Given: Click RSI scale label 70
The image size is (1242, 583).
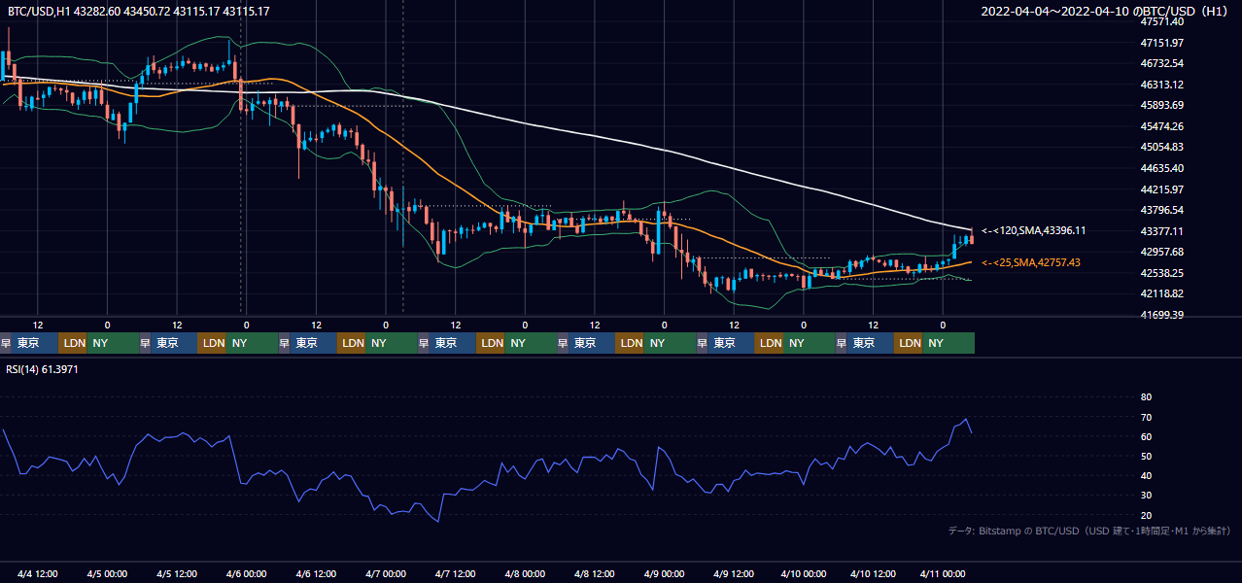Looking at the screenshot, I should (x=1146, y=417).
